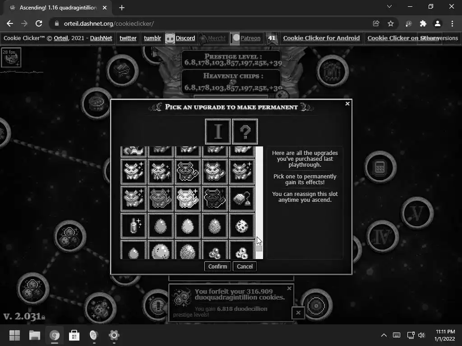Select the question mark upgrade placeholder
Screen dimensions: 462x346
click(x=245, y=132)
